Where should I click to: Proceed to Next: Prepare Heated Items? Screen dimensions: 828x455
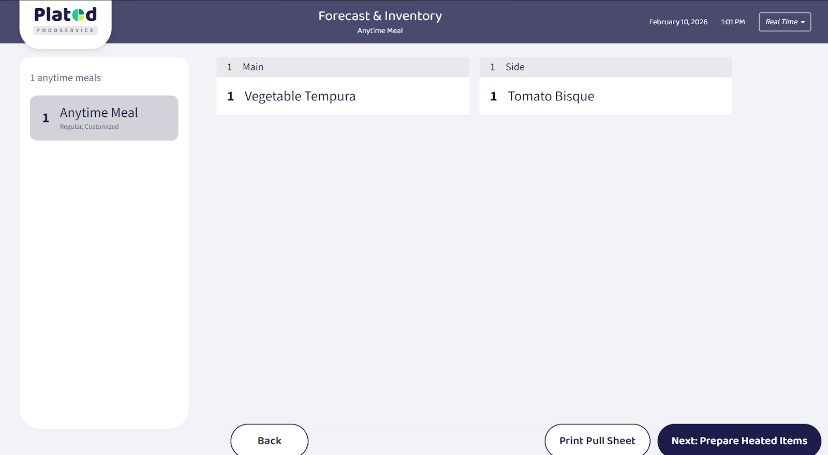pyautogui.click(x=739, y=441)
